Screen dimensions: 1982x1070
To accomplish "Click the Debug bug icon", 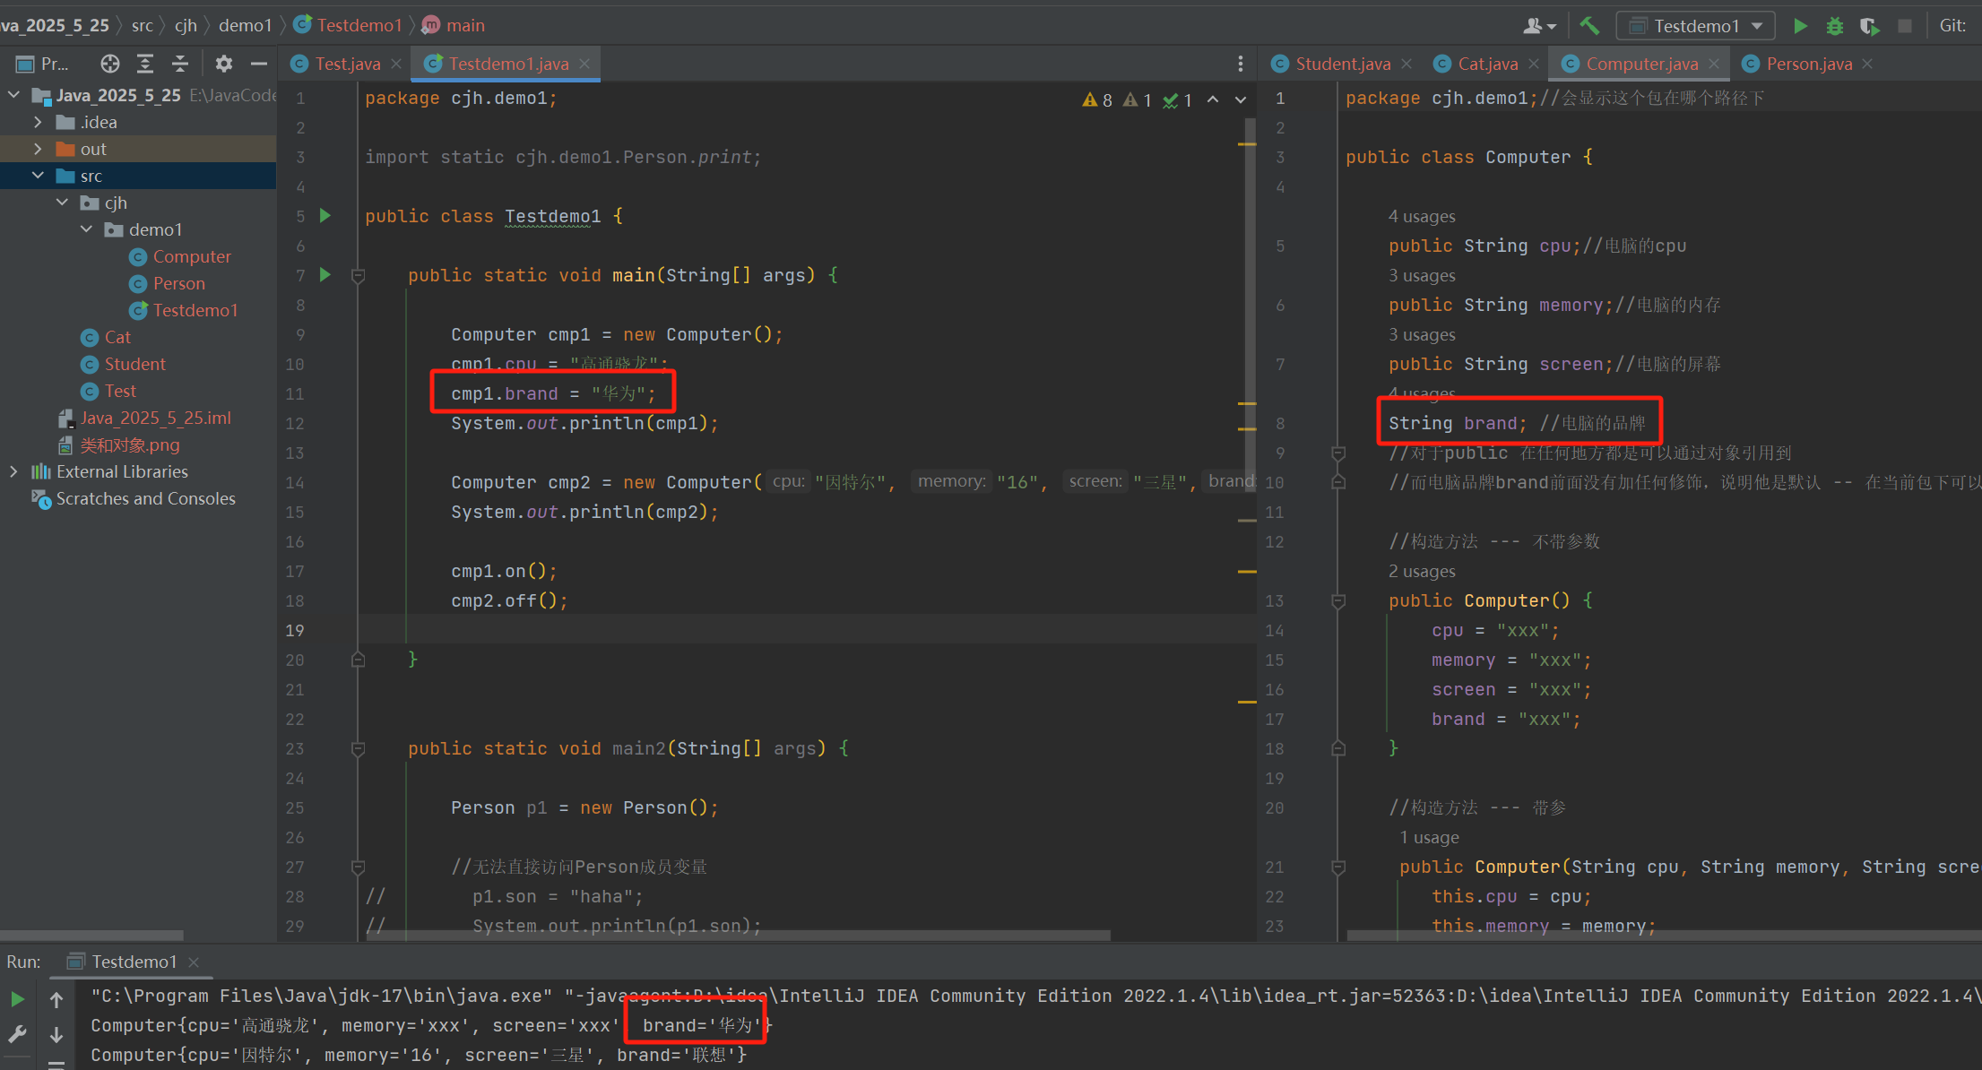I will [1834, 26].
